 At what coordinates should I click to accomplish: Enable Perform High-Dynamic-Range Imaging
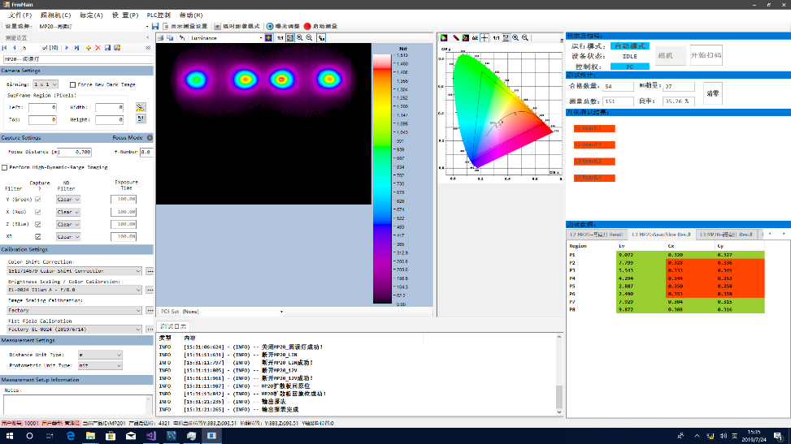pos(5,167)
